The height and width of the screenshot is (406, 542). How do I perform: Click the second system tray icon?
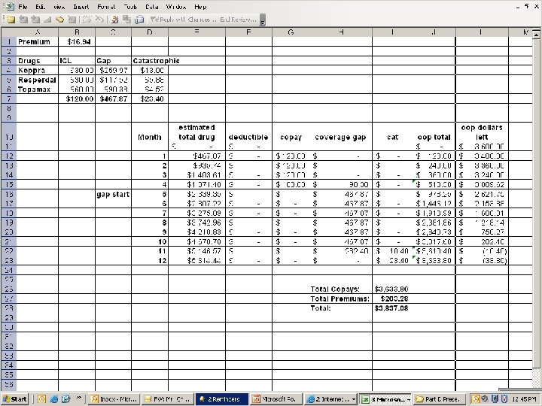click(x=485, y=399)
